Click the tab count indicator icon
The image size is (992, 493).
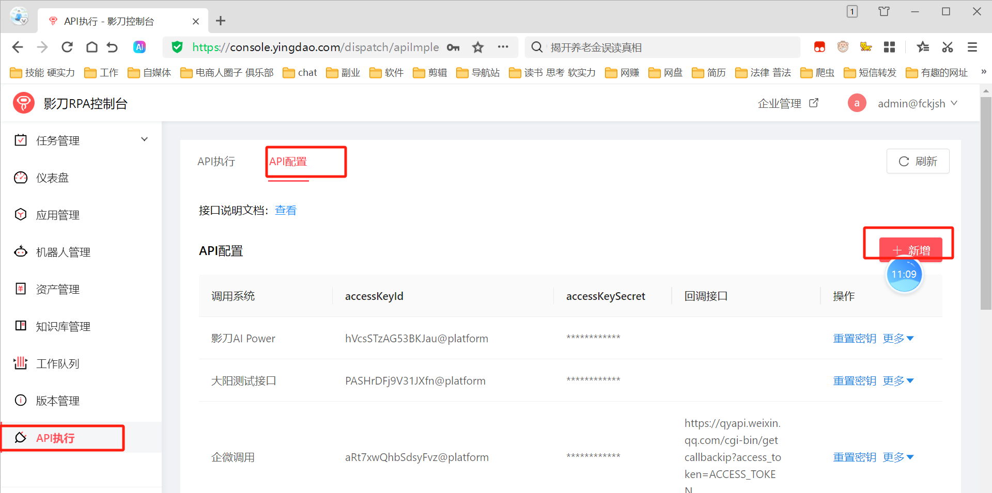(852, 11)
